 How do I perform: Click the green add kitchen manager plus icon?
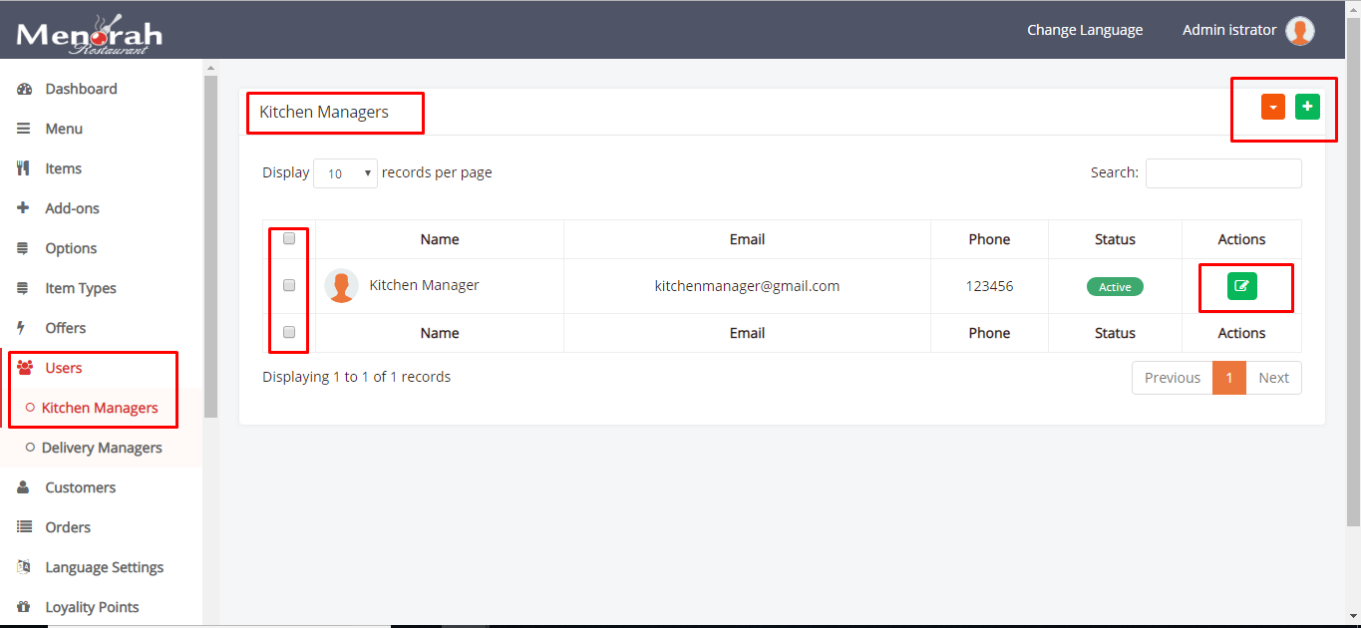pos(1307,107)
